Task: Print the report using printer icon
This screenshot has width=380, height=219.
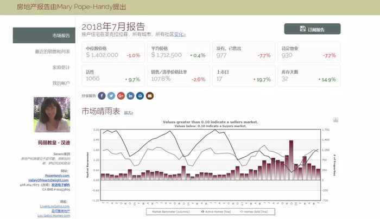Action: coord(140,96)
